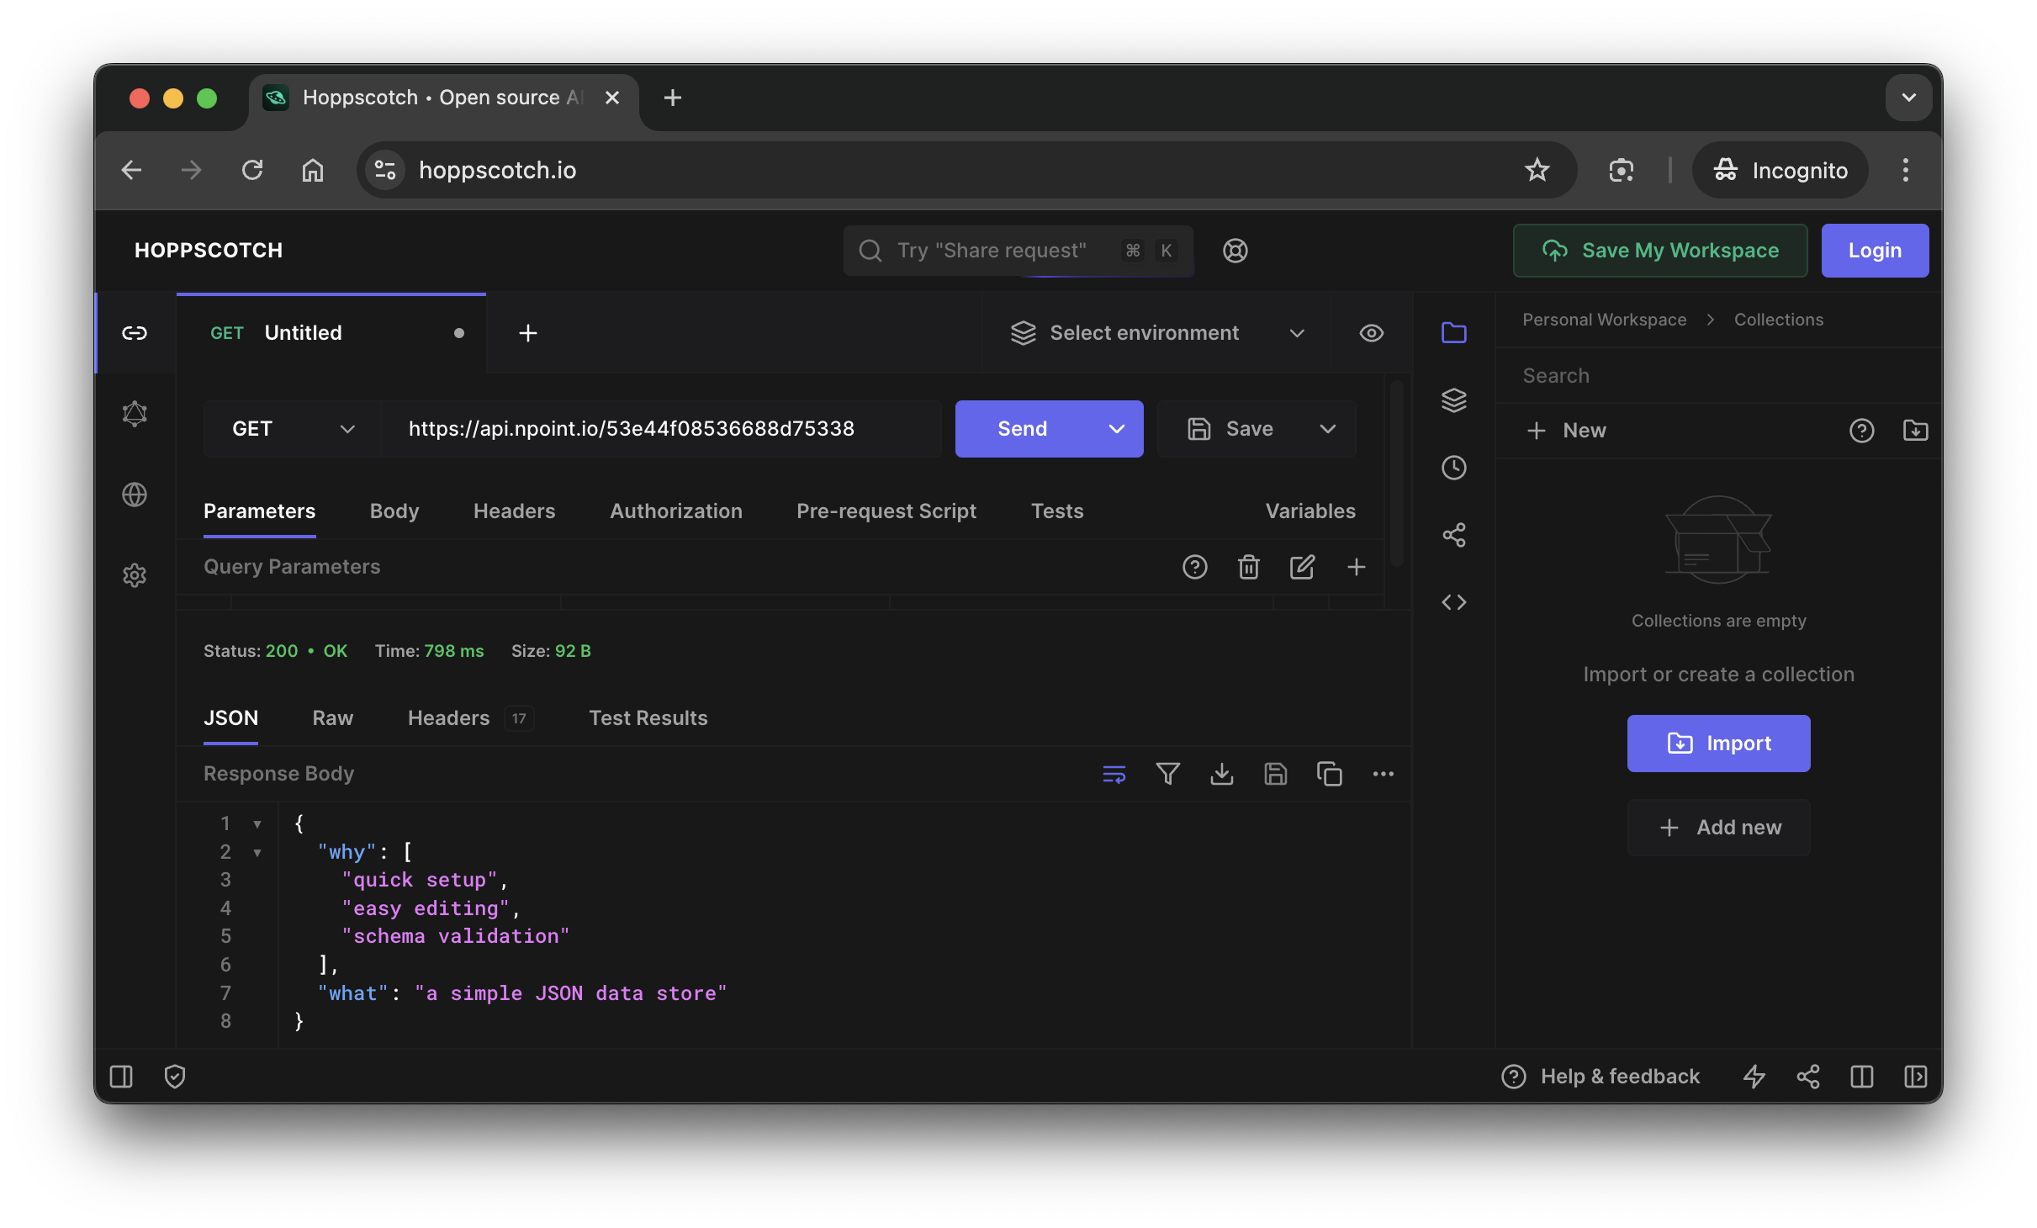Expand the Save options arrow

(1328, 429)
